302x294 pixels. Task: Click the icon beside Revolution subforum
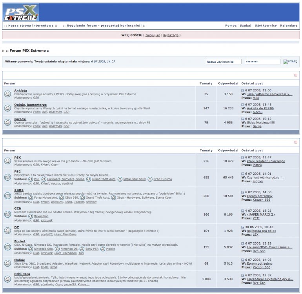pyautogui.click(x=31, y=216)
